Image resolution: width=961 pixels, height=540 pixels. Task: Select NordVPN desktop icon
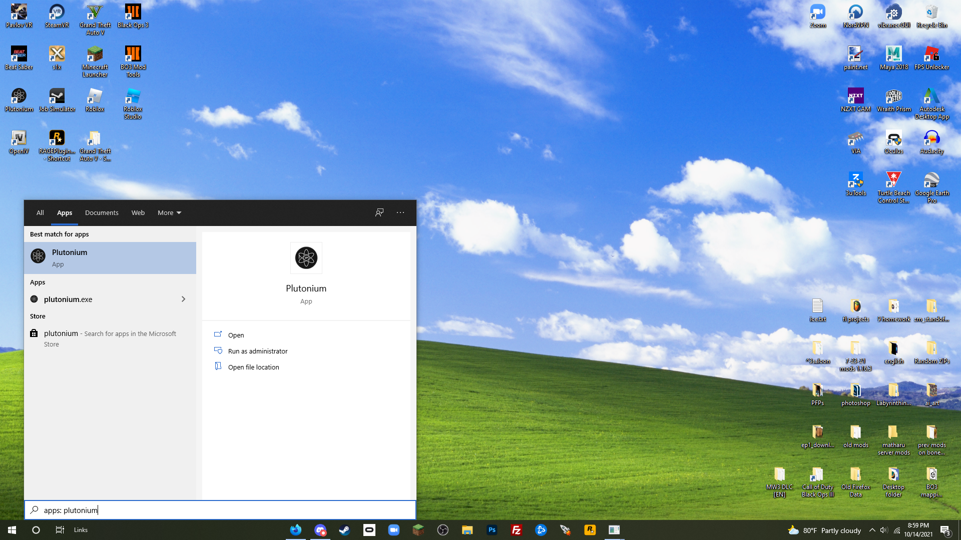855,16
